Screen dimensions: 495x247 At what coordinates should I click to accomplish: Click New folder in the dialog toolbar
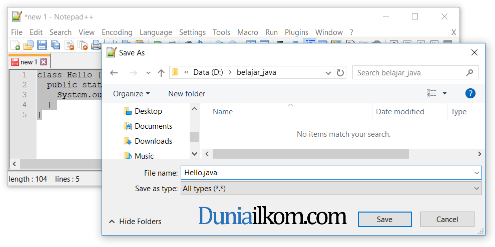click(x=187, y=94)
